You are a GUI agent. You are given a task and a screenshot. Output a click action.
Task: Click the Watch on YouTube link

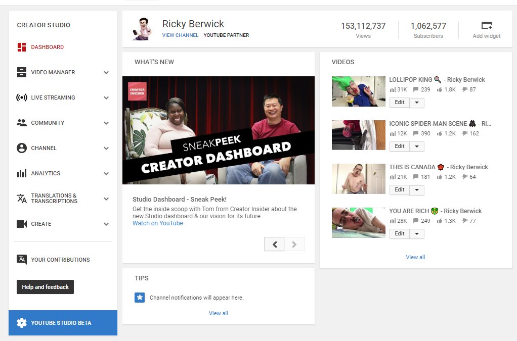pyautogui.click(x=158, y=223)
